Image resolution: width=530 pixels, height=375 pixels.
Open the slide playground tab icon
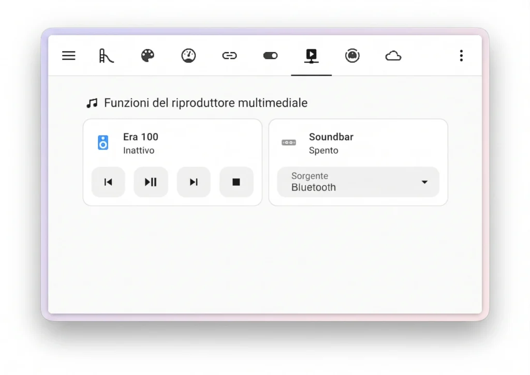click(x=106, y=56)
